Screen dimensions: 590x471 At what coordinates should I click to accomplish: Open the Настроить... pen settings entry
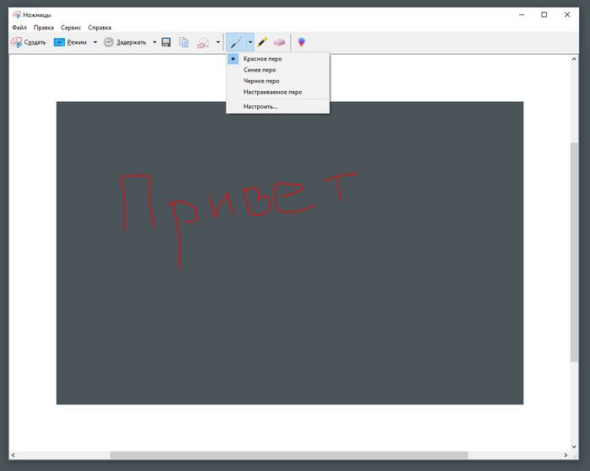[x=277, y=106]
